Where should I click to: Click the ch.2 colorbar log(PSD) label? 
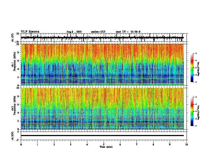199,112
